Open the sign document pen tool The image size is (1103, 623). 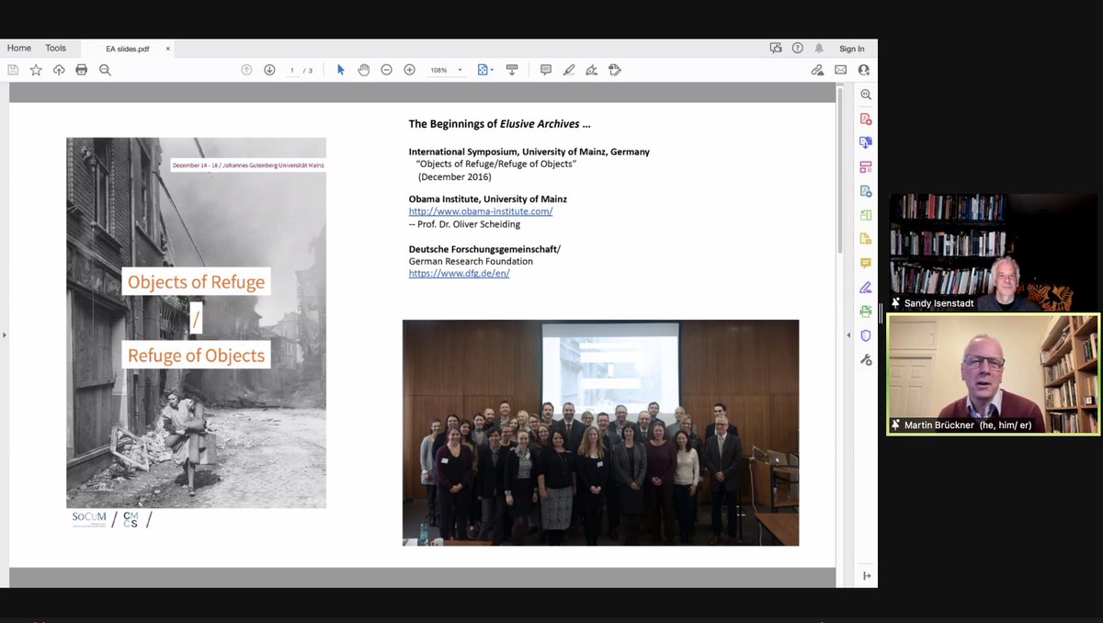point(592,70)
